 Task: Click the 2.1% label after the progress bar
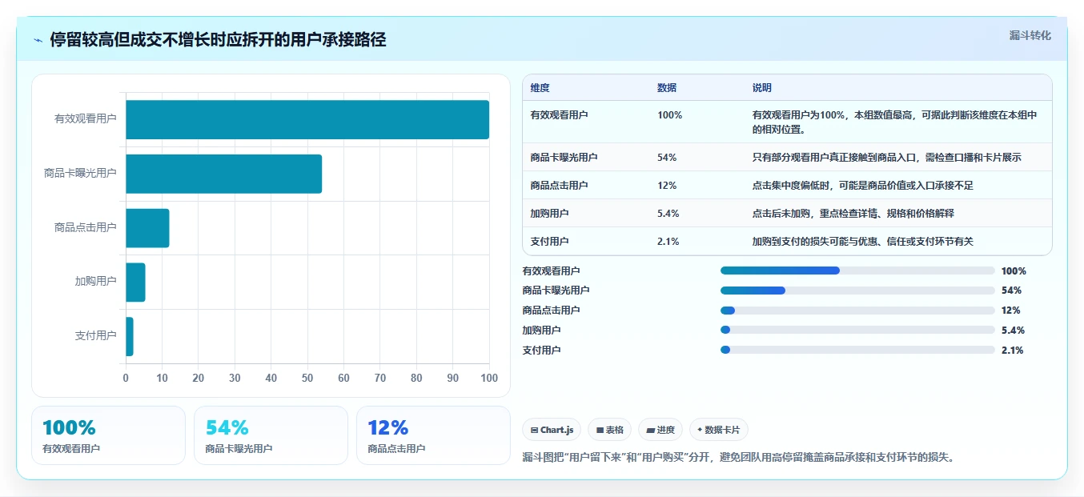click(x=1012, y=350)
